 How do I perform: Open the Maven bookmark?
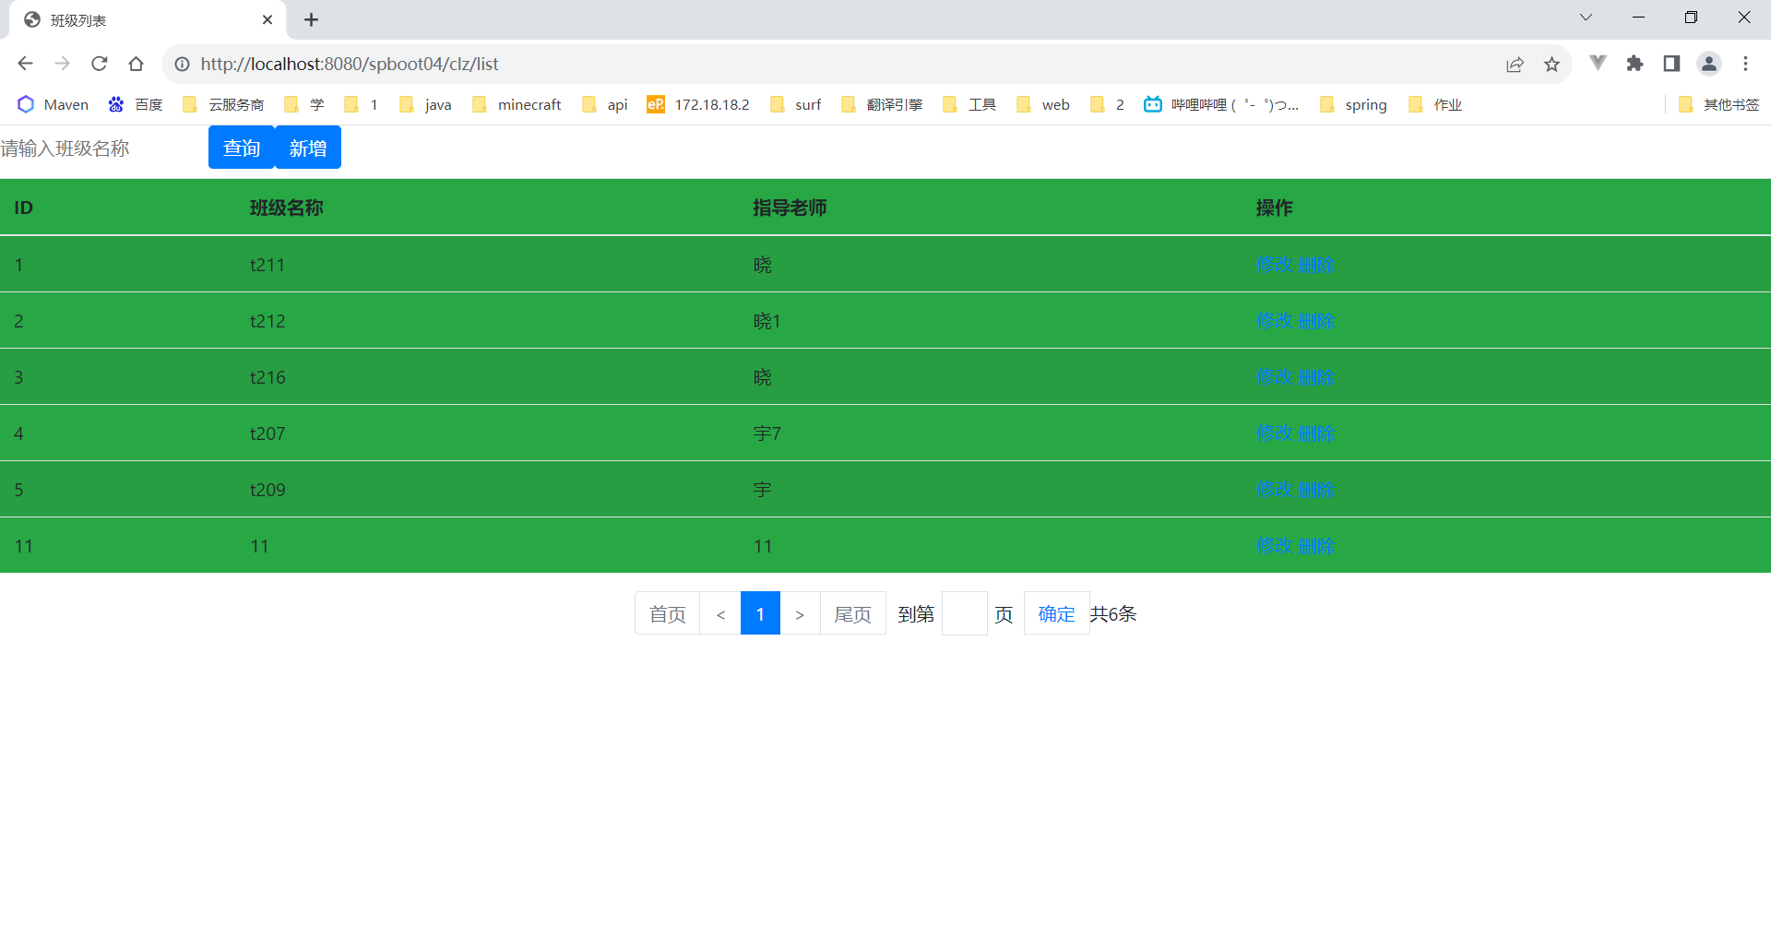pos(53,104)
